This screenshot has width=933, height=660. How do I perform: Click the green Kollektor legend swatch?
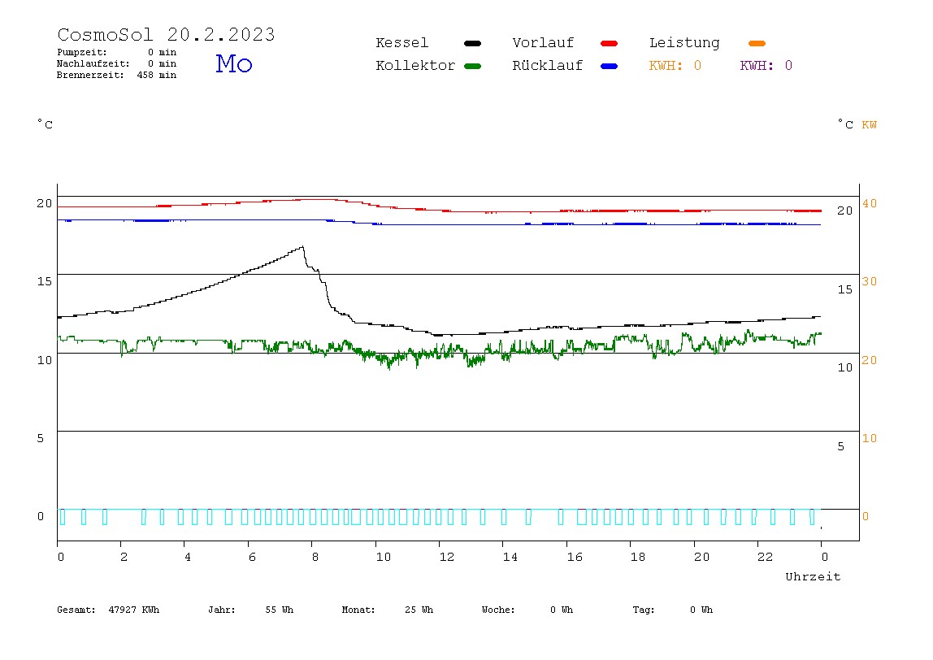pos(472,66)
